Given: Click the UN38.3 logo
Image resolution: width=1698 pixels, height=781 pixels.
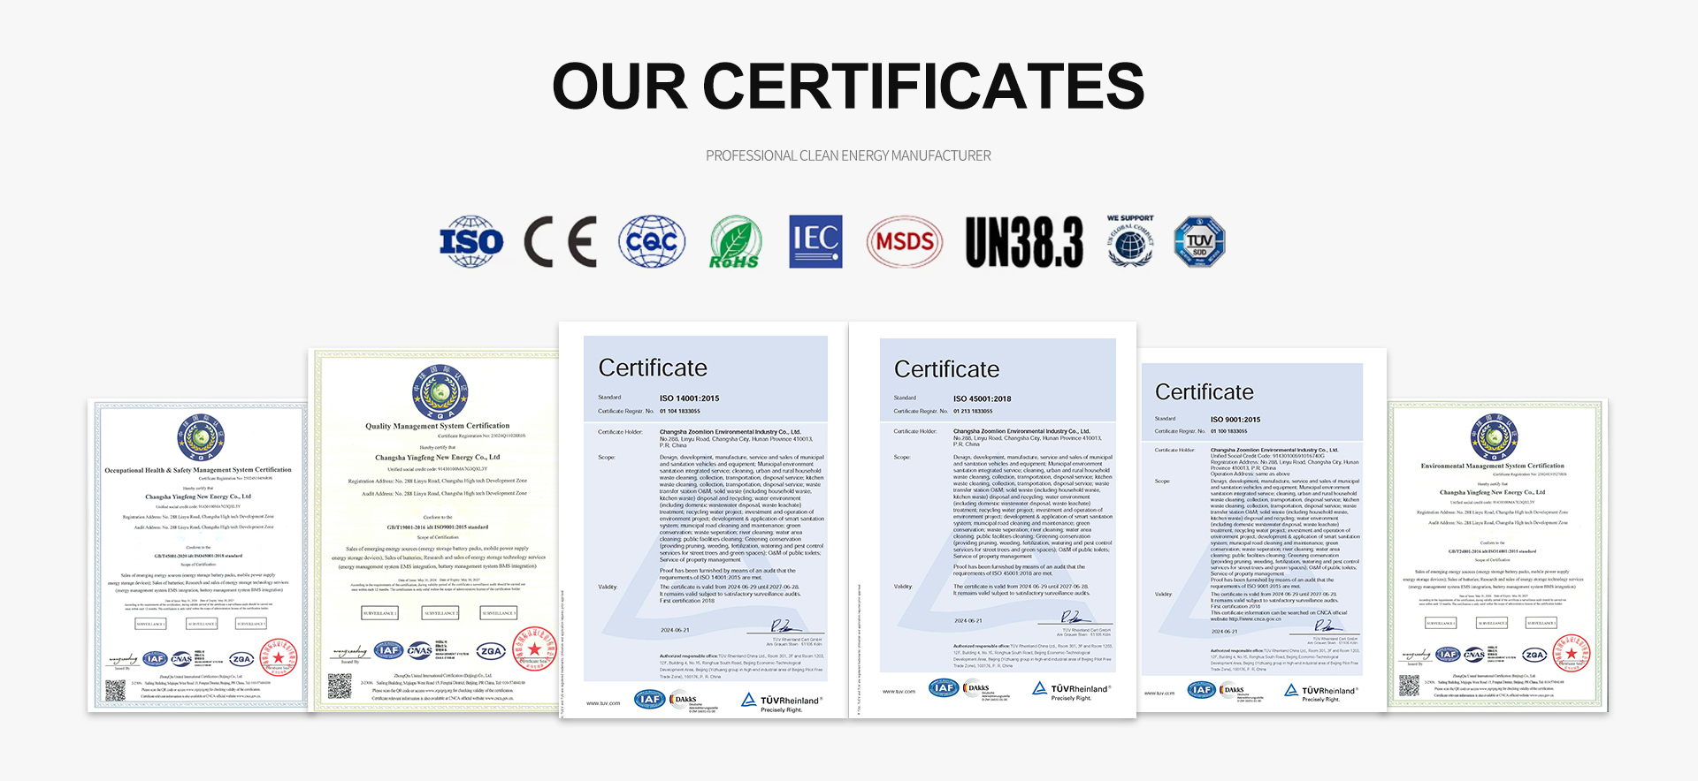Looking at the screenshot, I should (x=1024, y=242).
